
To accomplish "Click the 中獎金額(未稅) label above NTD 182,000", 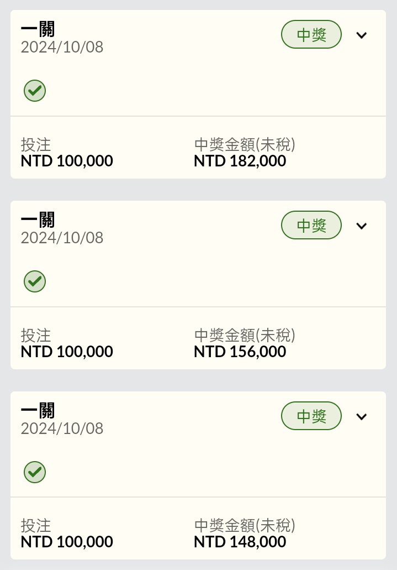I will click(245, 145).
